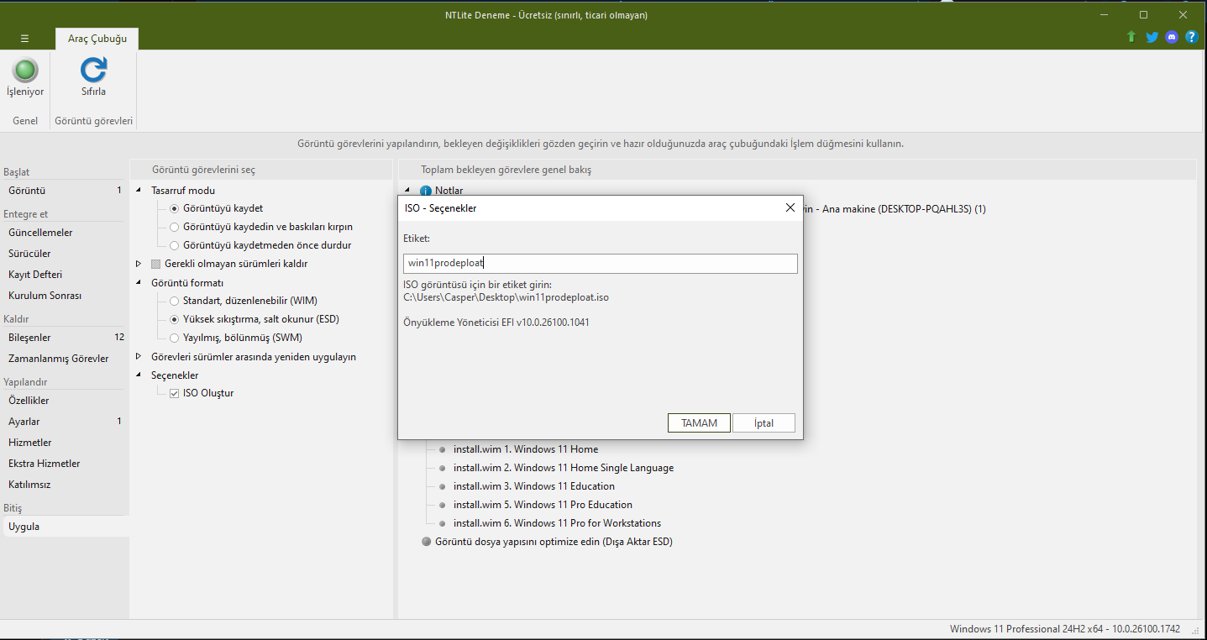
Task: Select install.wim 3. Windows 11 Education row
Action: click(534, 486)
